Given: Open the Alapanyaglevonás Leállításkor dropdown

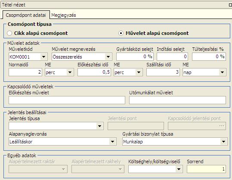Looking at the screenshot, I should tap(113, 142).
